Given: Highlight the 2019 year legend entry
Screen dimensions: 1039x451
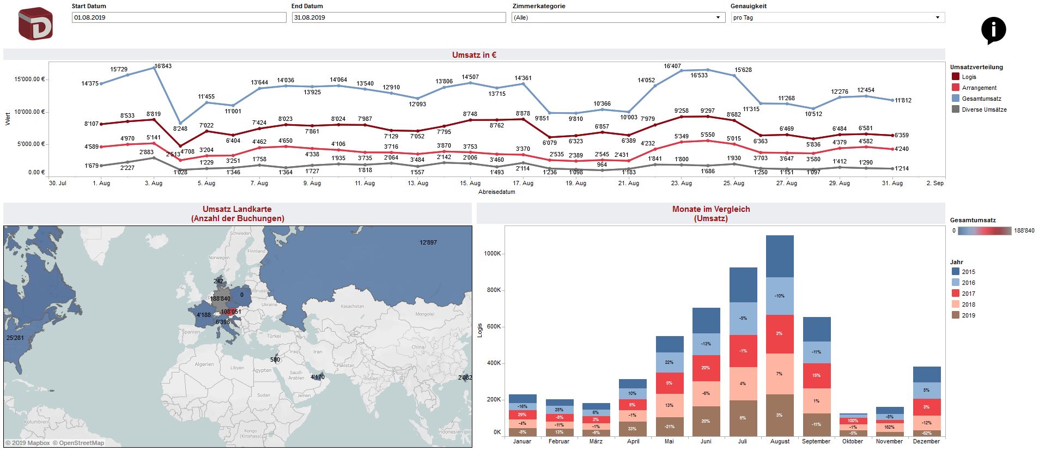Looking at the screenshot, I should [968, 315].
